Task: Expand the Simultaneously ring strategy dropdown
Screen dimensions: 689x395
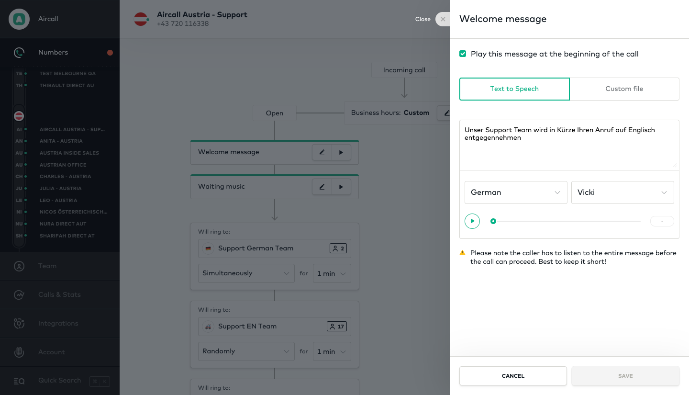Action: click(x=245, y=273)
